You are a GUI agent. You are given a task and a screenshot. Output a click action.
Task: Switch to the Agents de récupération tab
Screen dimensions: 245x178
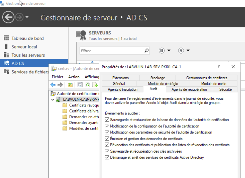pos(189,89)
